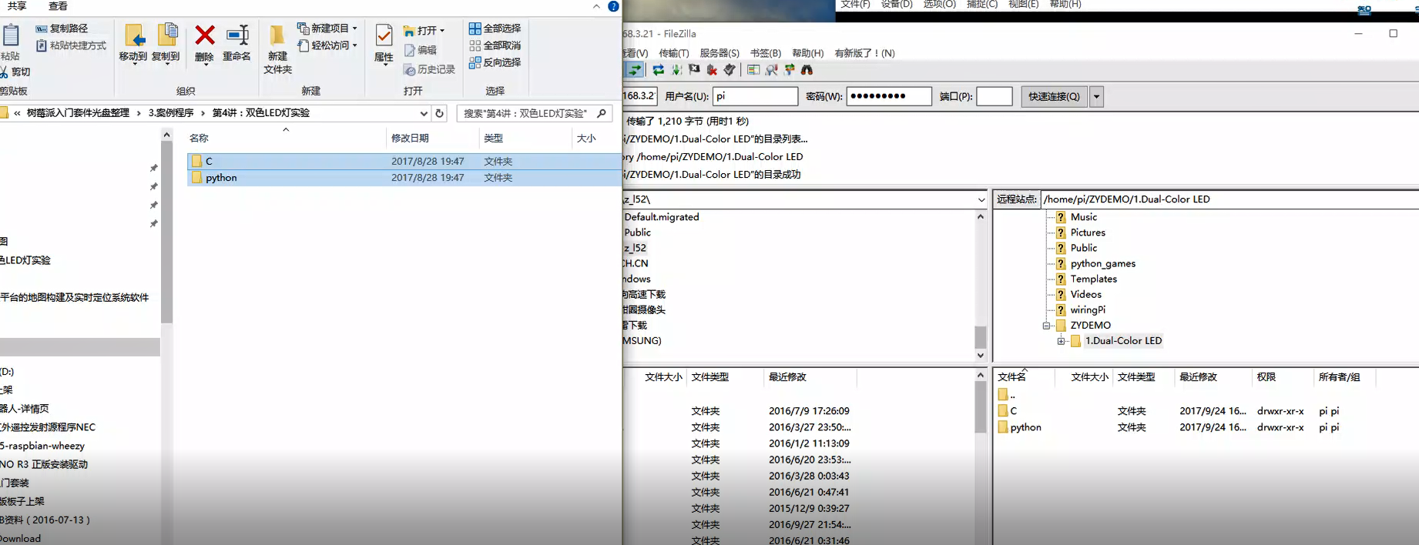
Task: Toggle FileZilla synchronized browsing icon
Action: click(x=789, y=70)
